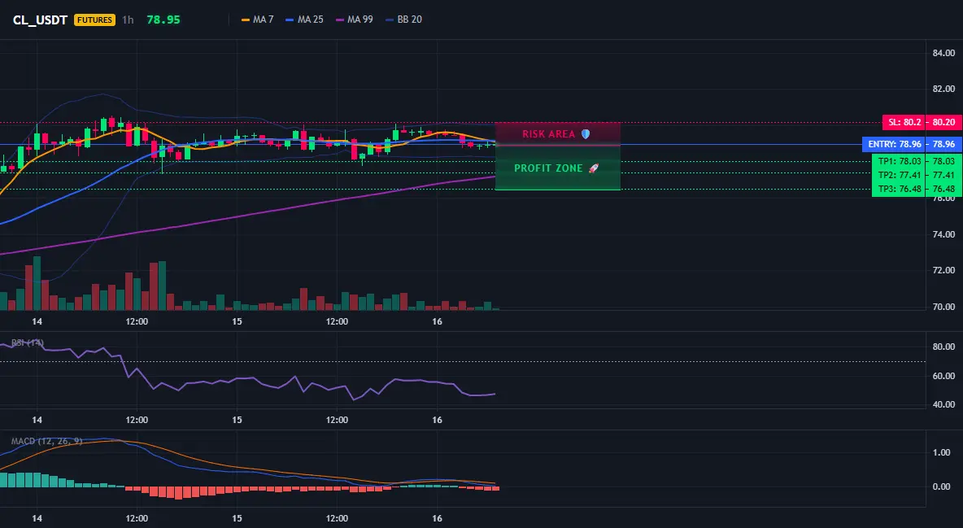
Task: Click the ENTRY: 78.96 price label
Action: pyautogui.click(x=894, y=145)
